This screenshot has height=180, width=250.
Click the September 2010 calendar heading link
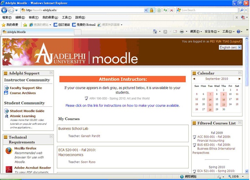pyautogui.click(x=217, y=79)
